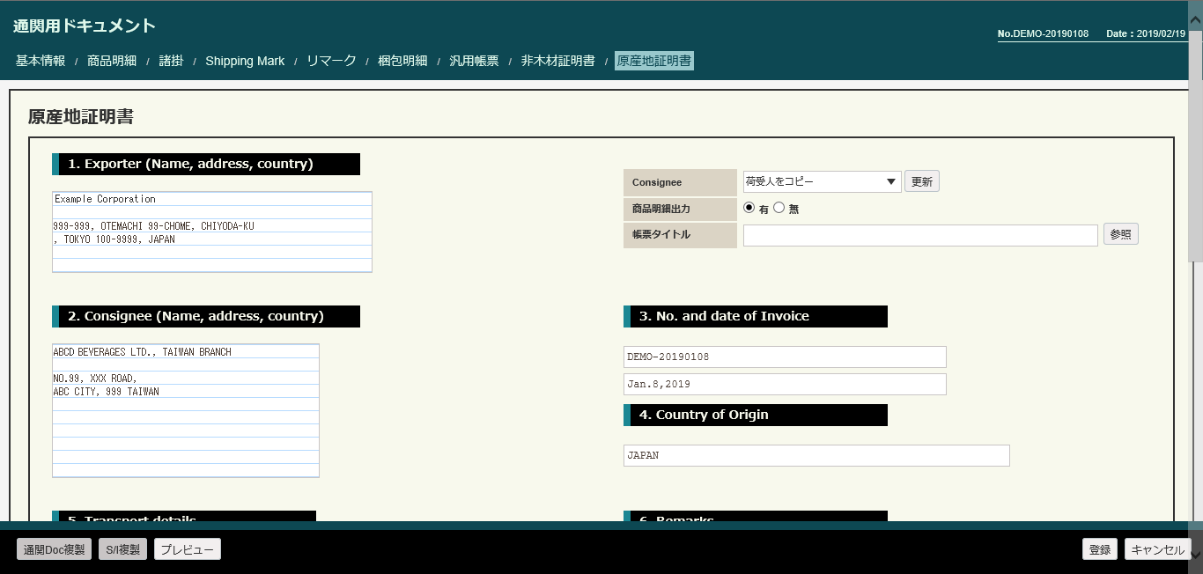Click the 帳票タイトル text field

[x=920, y=235]
